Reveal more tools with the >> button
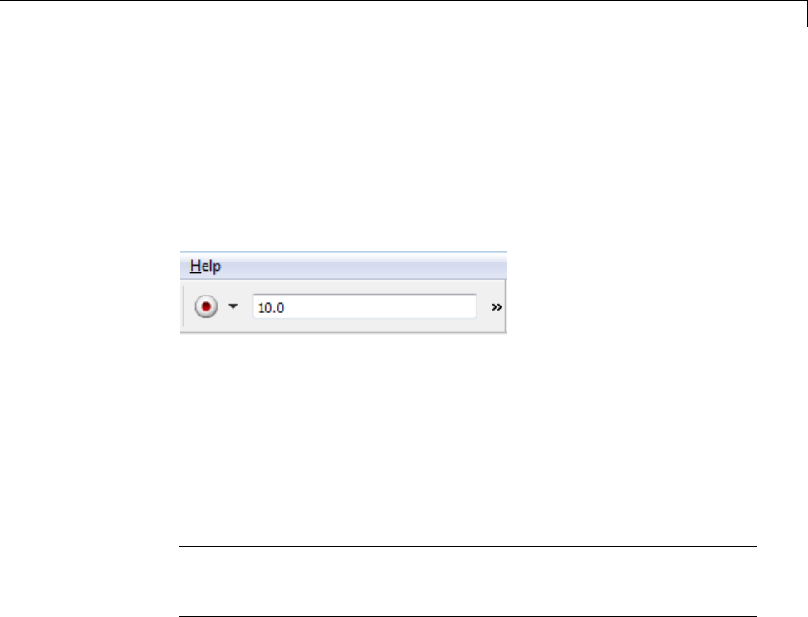 pos(497,307)
